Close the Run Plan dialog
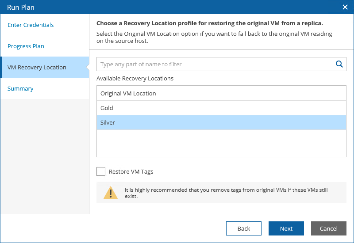Image resolution: width=354 pixels, height=243 pixels. [x=345, y=7]
